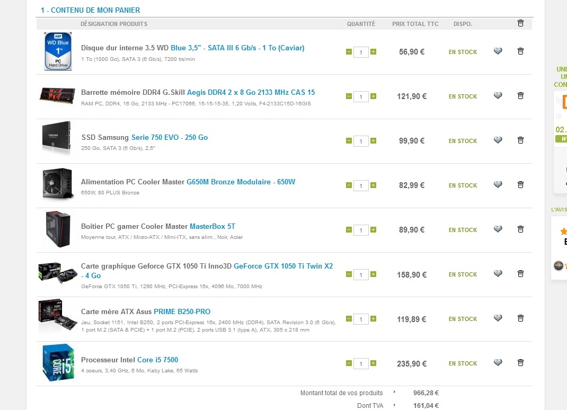Decrease quantity of Asus PRIME B250-PRO
Viewport: 567px width, 410px height.
point(349,318)
